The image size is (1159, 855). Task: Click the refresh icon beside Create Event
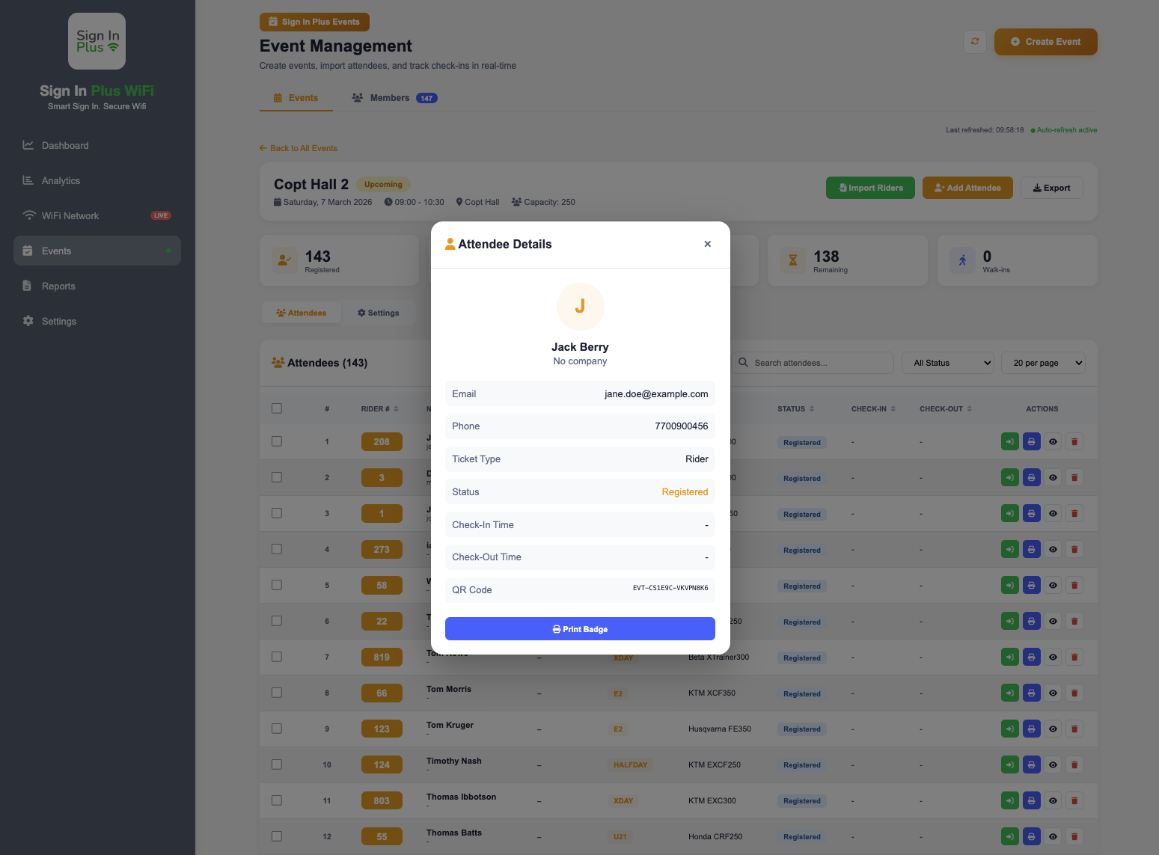click(974, 42)
